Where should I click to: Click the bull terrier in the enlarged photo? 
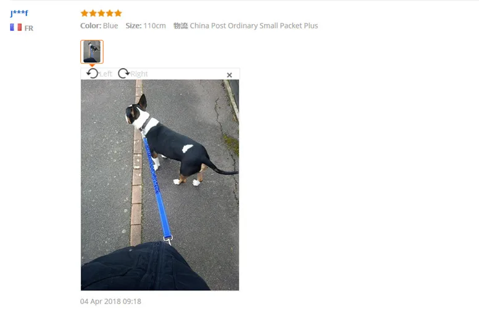171,142
